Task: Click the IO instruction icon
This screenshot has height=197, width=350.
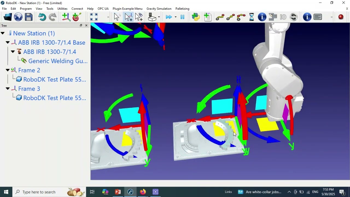Action: tap(283, 17)
